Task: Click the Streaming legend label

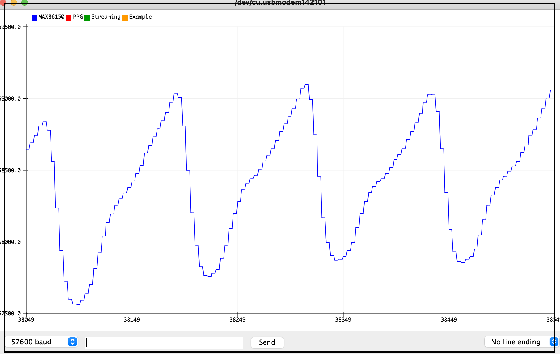Action: pyautogui.click(x=106, y=17)
